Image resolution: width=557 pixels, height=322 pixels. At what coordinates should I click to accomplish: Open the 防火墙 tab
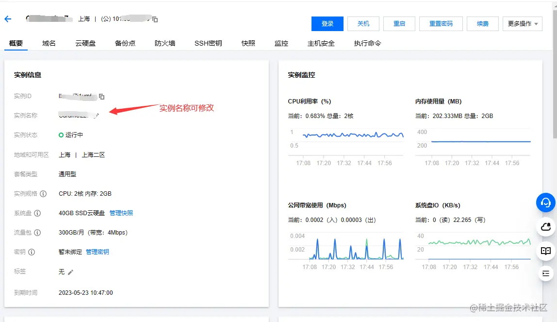point(165,43)
